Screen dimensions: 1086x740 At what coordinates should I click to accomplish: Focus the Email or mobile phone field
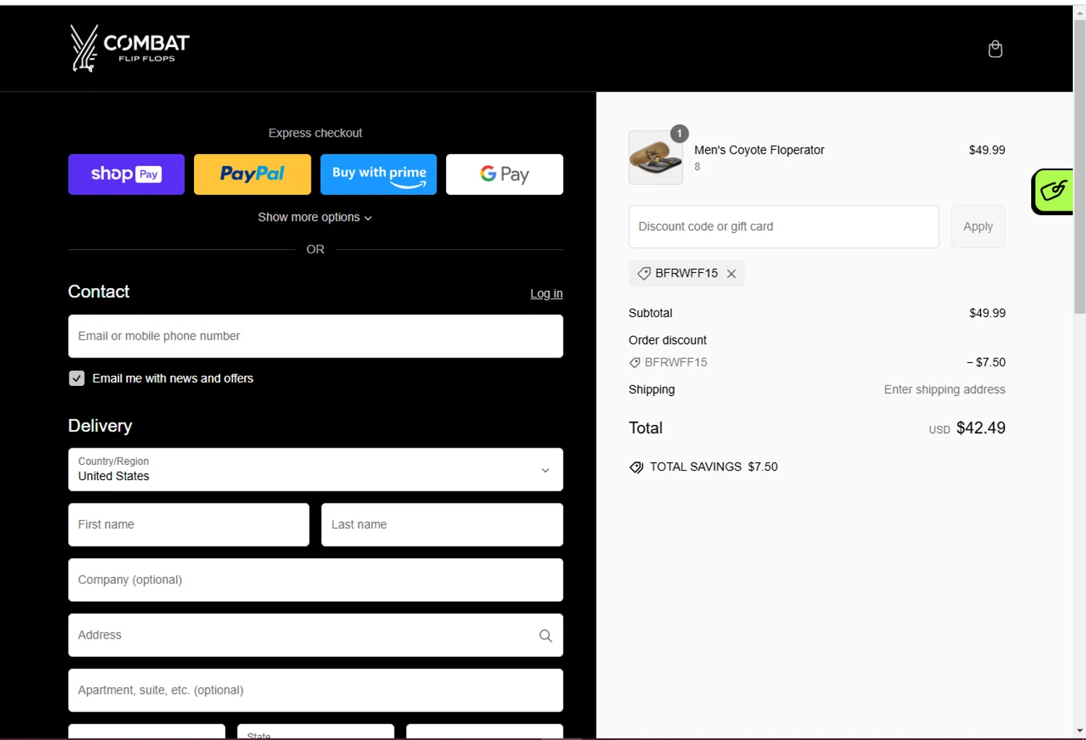click(316, 336)
